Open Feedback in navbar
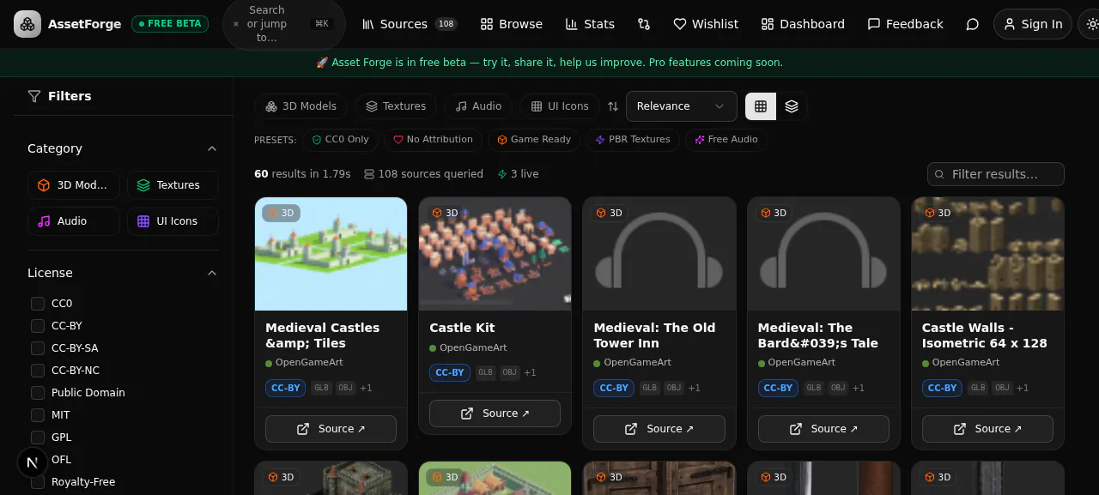 click(905, 24)
